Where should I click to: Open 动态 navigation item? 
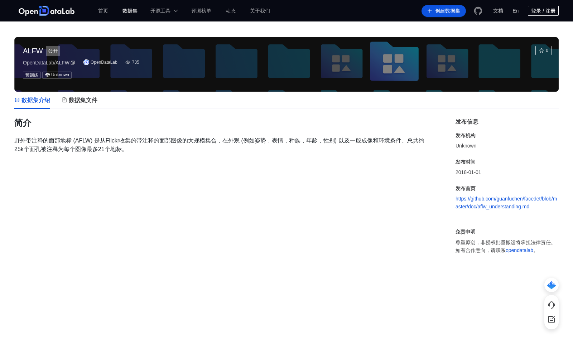click(231, 11)
